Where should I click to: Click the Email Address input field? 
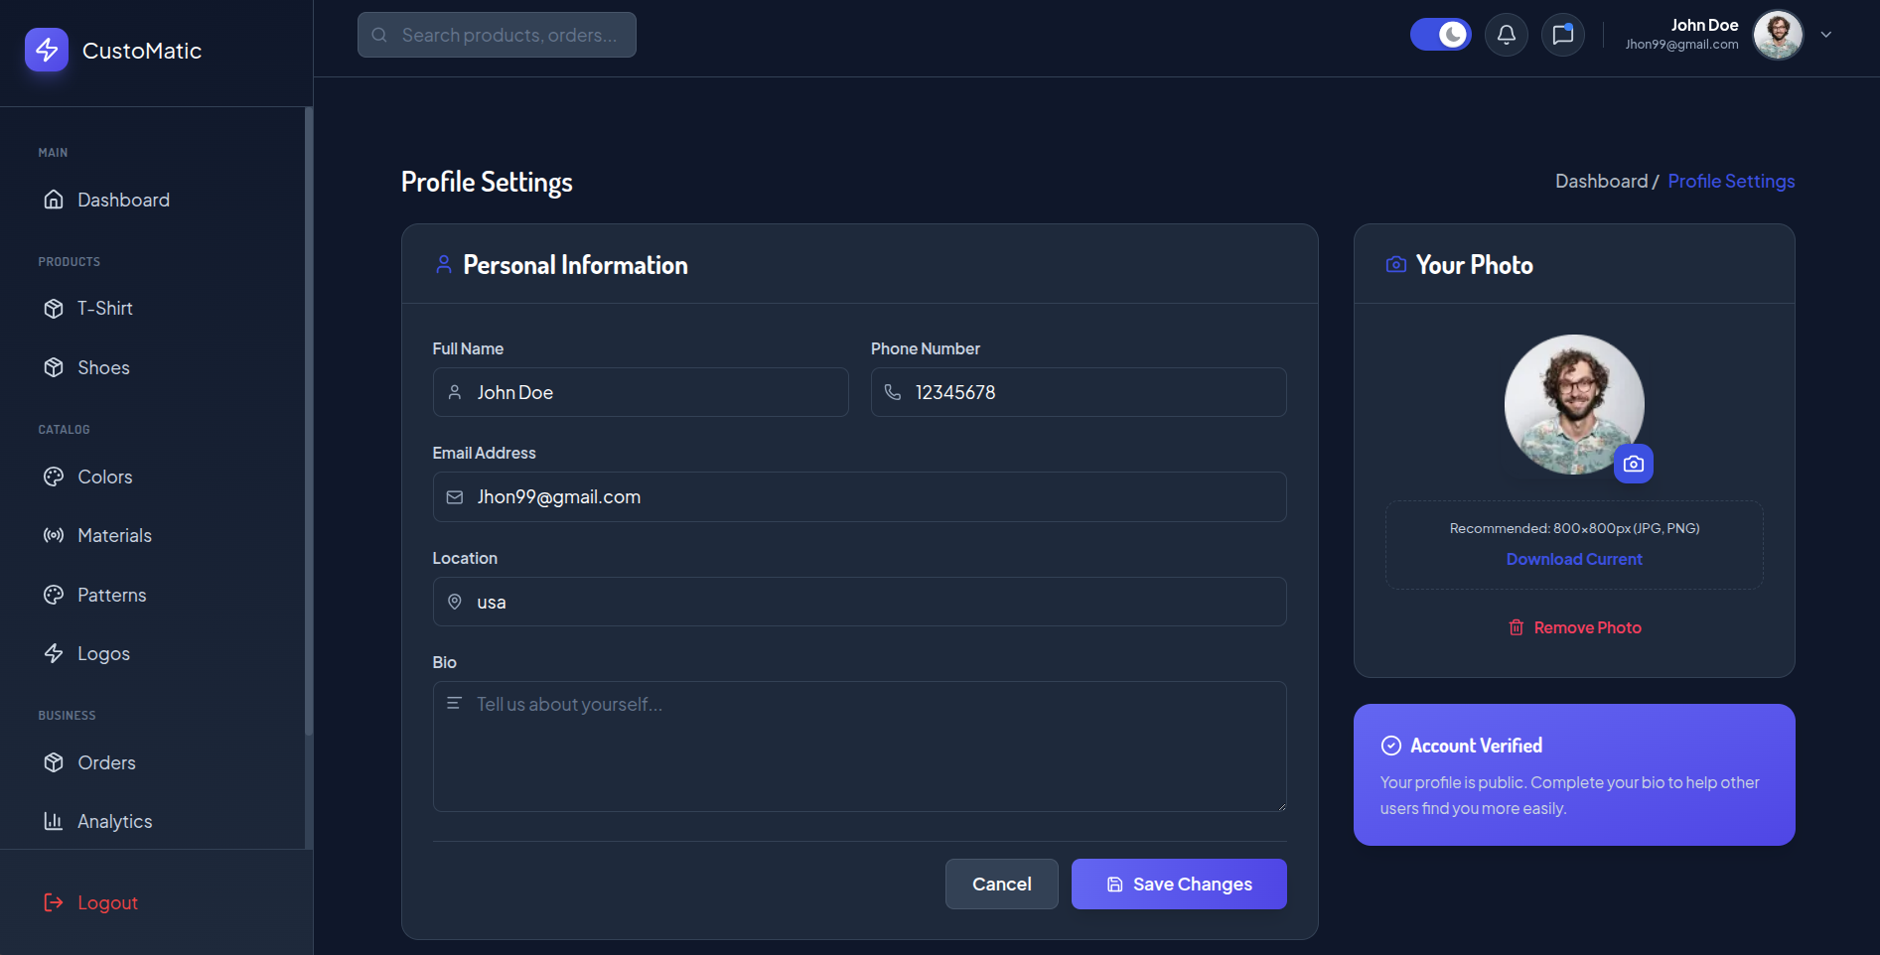(860, 496)
